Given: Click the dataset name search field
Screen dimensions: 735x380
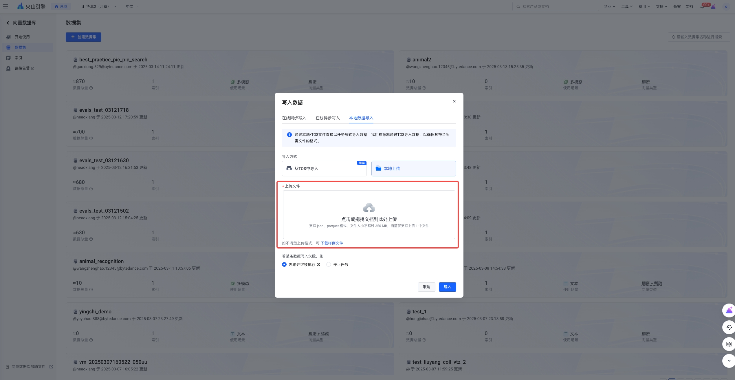Looking at the screenshot, I should [x=699, y=37].
